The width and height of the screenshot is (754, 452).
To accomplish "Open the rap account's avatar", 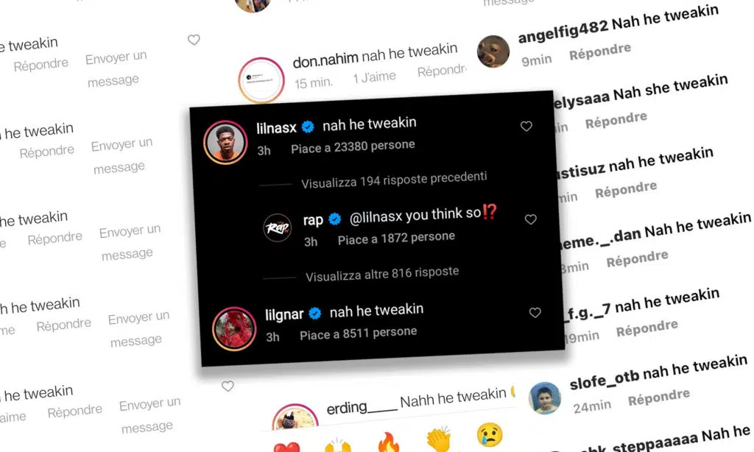I will pyautogui.click(x=278, y=227).
